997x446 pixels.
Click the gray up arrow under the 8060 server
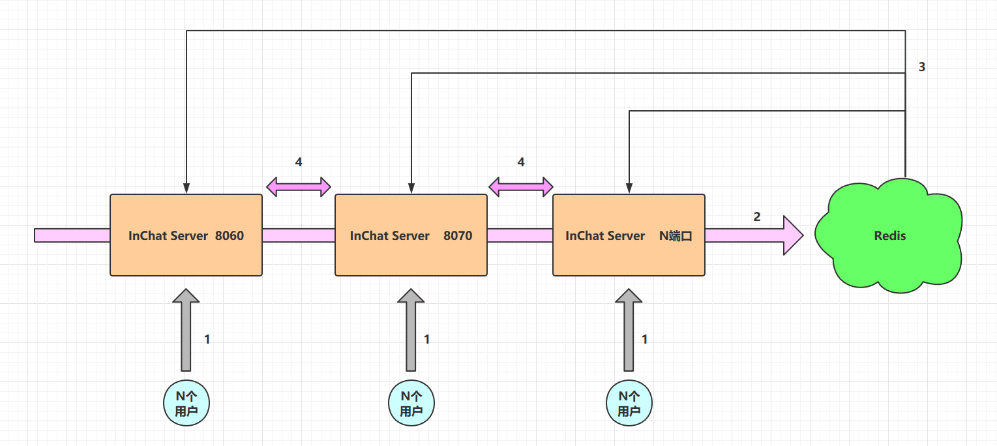(x=186, y=330)
